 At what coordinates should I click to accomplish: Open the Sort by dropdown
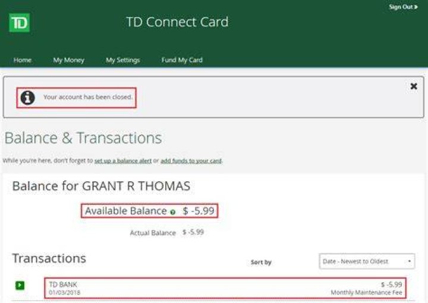coord(367,261)
